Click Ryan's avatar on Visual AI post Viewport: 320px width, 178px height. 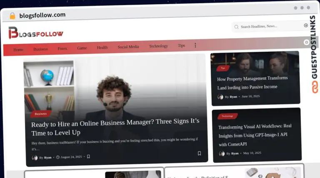(x=222, y=154)
